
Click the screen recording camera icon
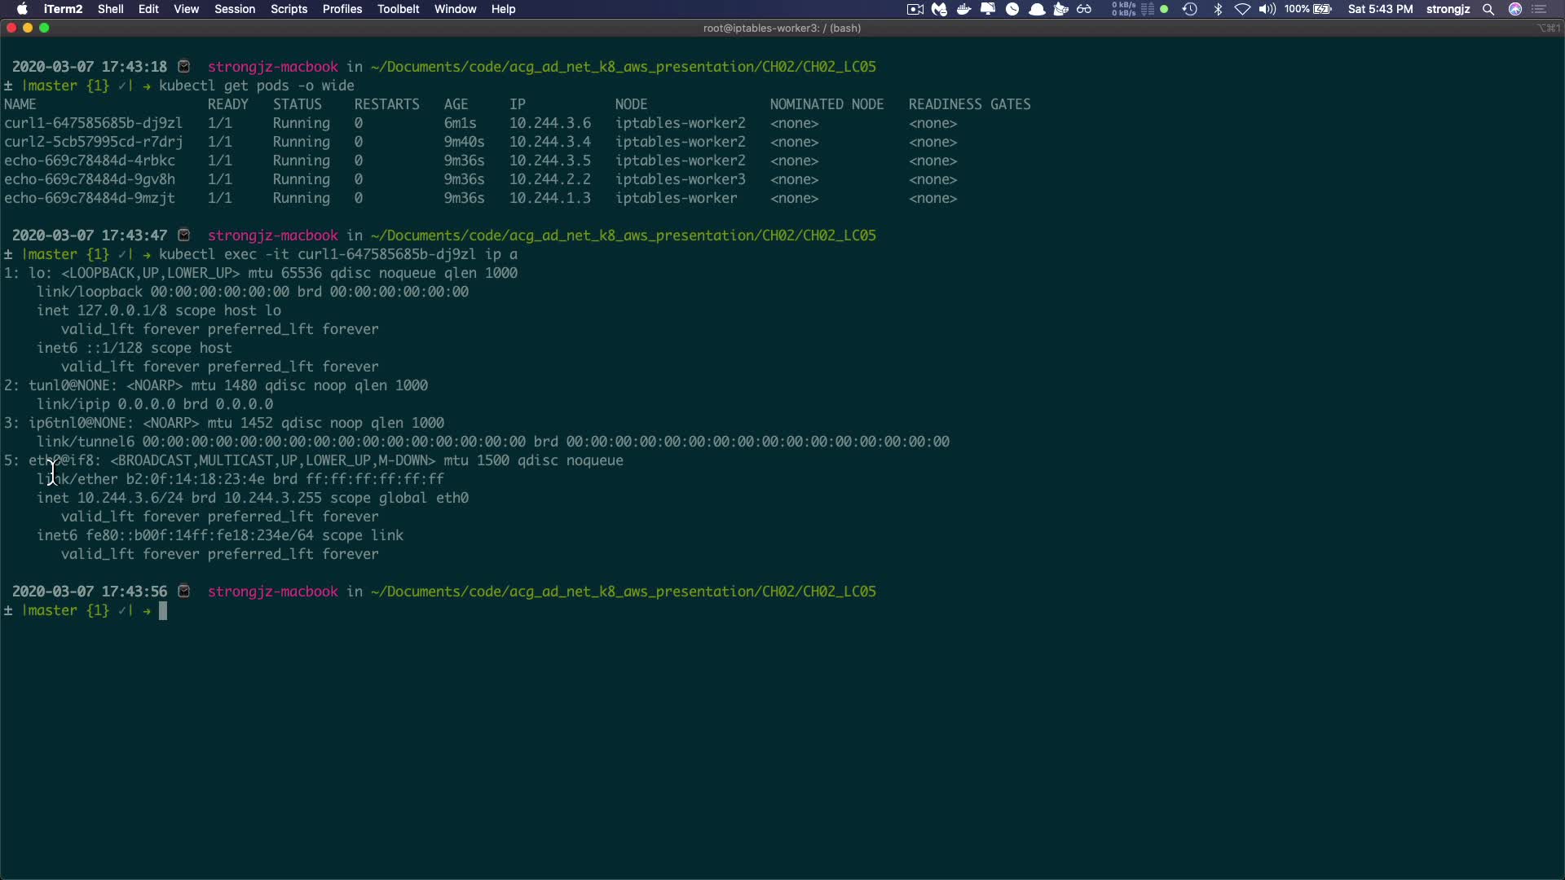tap(915, 9)
